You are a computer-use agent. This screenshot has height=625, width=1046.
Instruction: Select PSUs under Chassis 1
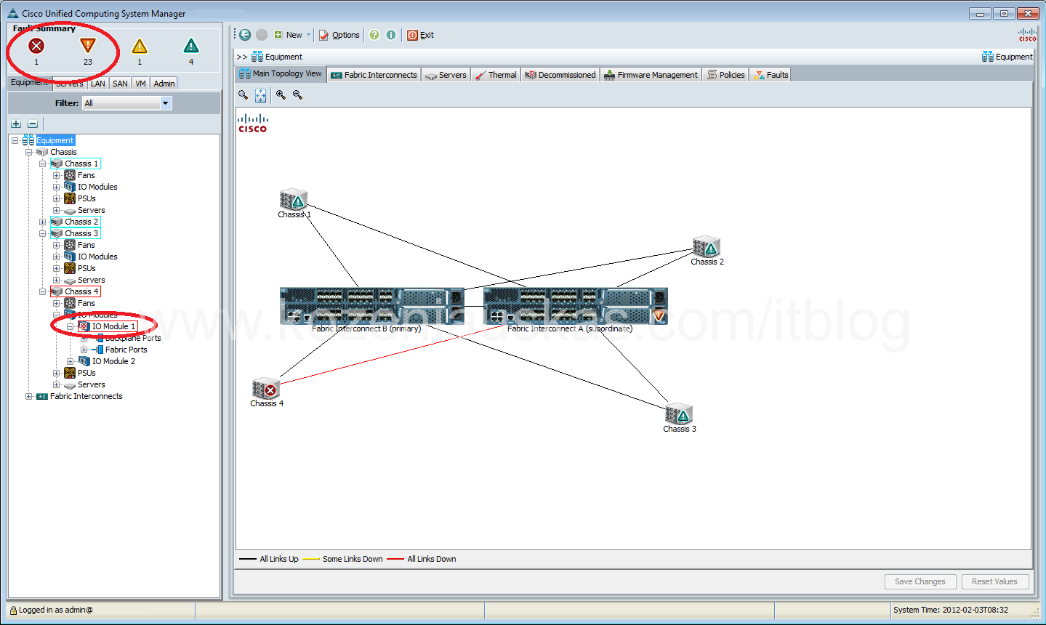point(87,198)
